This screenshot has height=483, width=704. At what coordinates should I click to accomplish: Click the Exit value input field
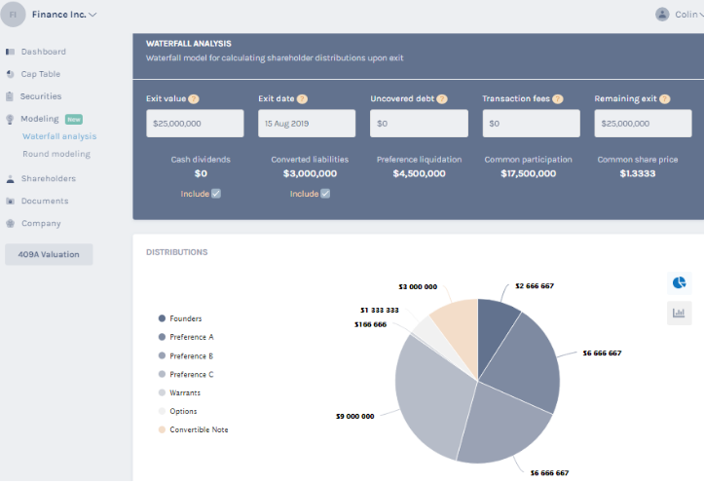coord(195,124)
